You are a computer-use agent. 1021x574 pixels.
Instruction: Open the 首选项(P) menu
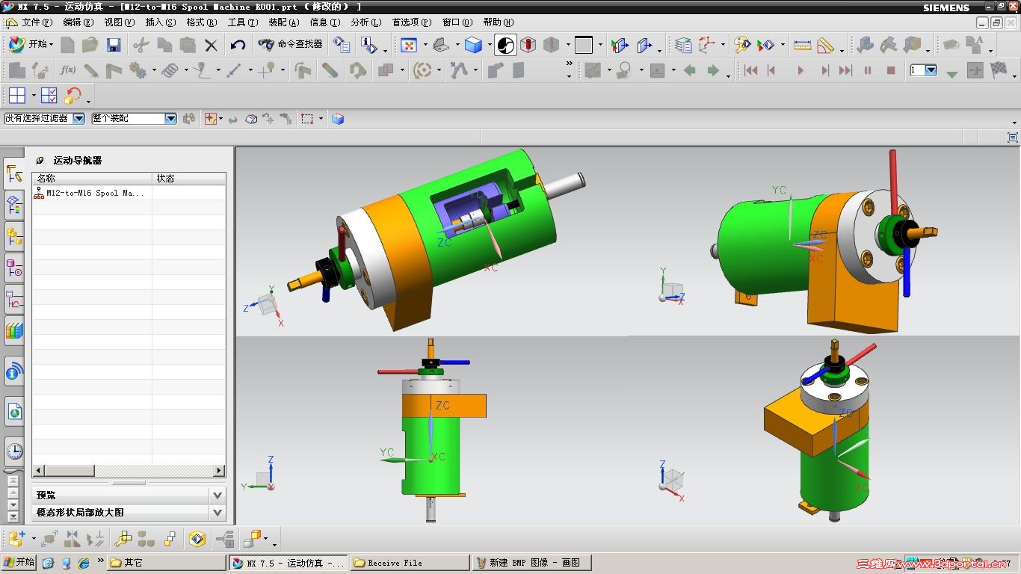click(412, 22)
